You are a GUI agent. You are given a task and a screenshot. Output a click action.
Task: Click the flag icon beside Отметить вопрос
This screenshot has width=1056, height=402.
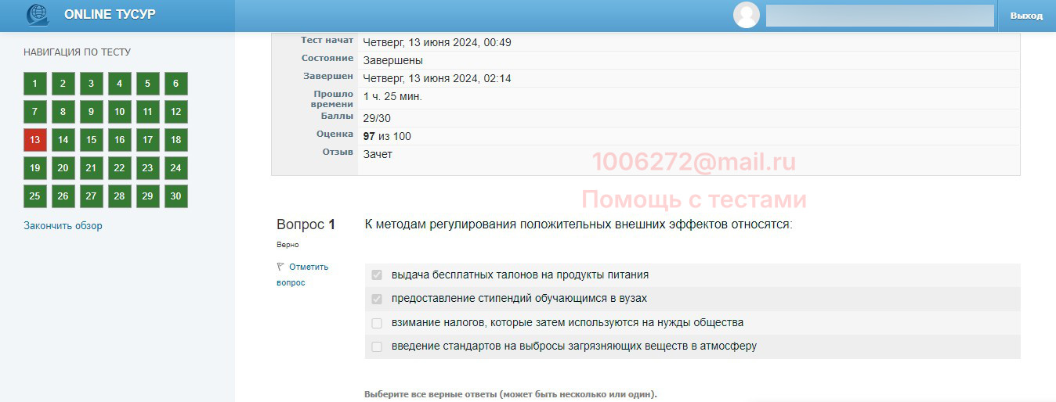280,267
